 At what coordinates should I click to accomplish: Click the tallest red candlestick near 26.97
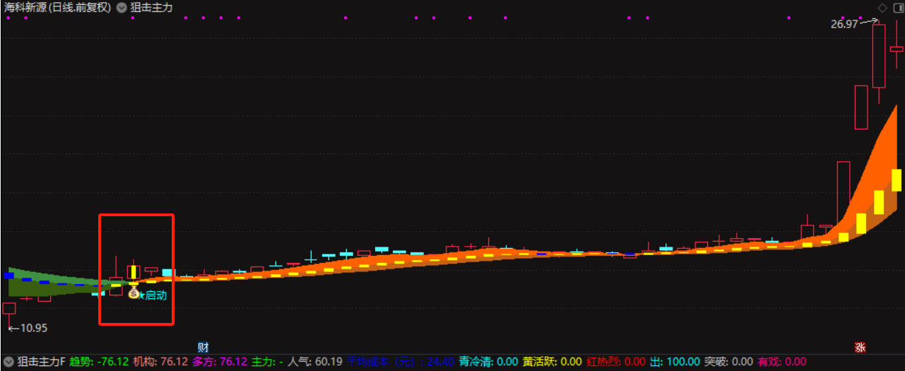(878, 57)
